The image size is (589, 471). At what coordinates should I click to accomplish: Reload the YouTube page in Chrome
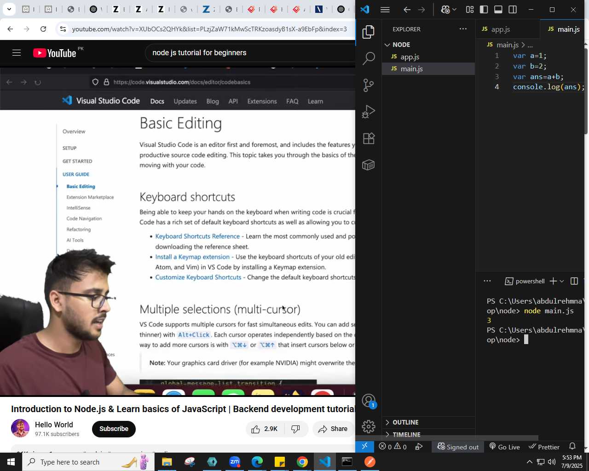pyautogui.click(x=43, y=29)
